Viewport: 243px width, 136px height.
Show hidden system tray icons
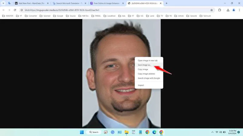212,132
